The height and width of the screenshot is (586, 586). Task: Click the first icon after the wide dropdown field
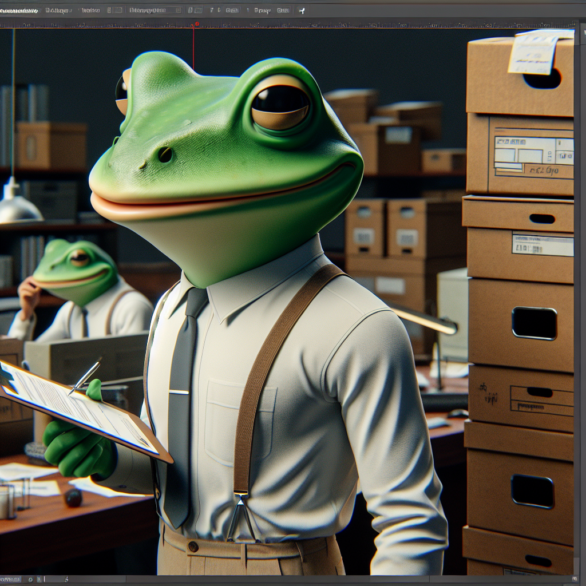pos(191,10)
